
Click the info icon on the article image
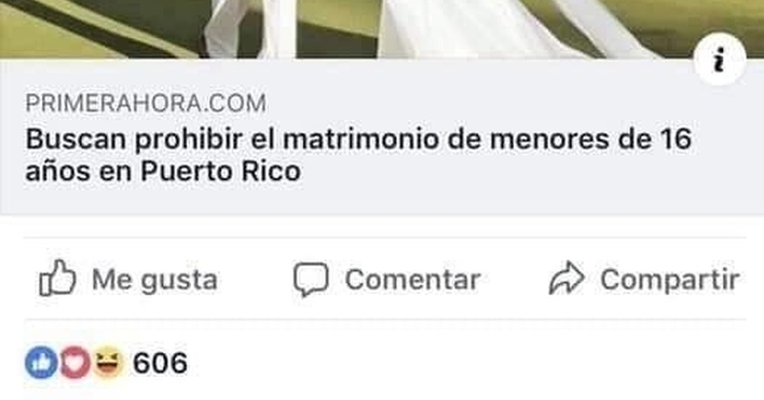(720, 60)
